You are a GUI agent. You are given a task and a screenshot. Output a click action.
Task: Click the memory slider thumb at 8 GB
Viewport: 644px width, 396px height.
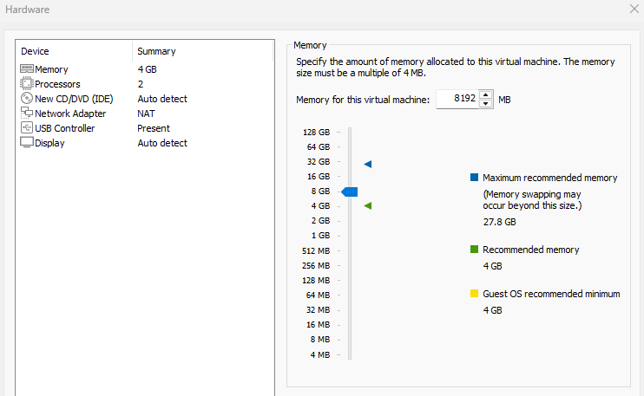coord(350,192)
